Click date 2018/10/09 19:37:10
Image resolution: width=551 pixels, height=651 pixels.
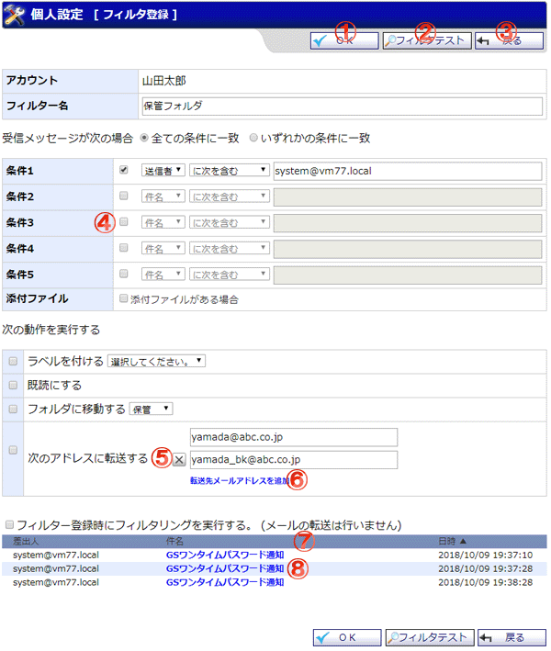(x=486, y=555)
